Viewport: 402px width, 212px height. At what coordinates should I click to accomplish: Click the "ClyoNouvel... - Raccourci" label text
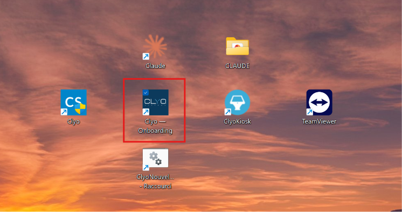tap(155, 181)
